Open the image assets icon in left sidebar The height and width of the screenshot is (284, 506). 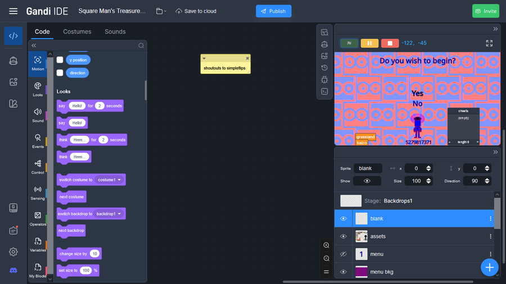(x=13, y=82)
